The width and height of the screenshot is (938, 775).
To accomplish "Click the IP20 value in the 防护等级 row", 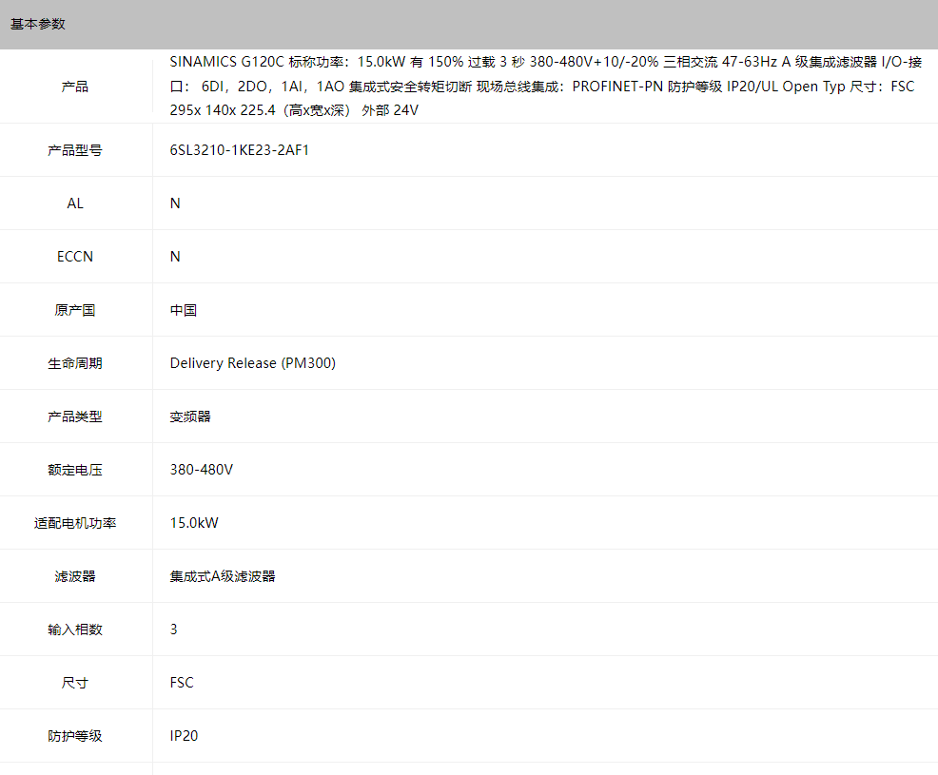I will (x=184, y=735).
